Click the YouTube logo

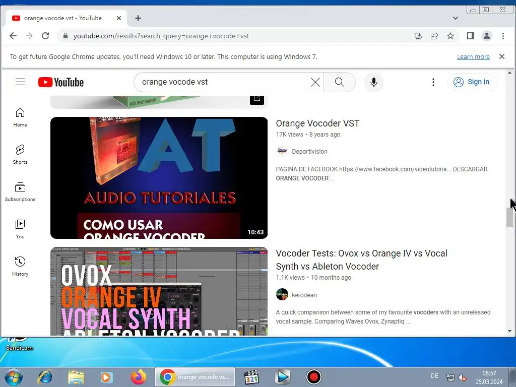coord(61,82)
